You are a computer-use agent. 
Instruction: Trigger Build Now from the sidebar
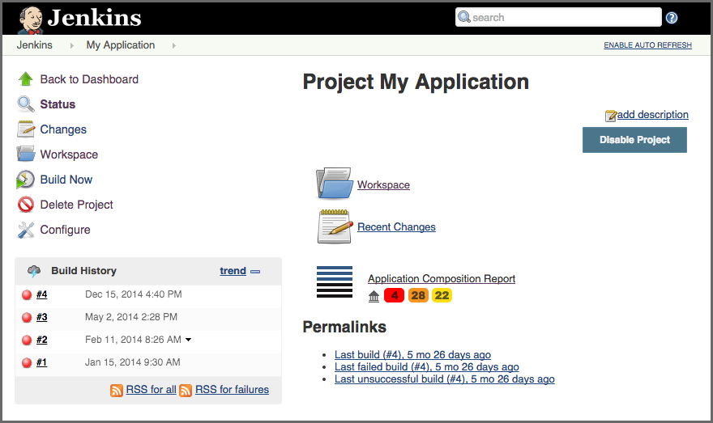[66, 180]
